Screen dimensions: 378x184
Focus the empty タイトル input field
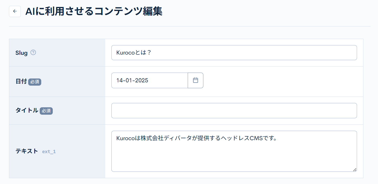[x=234, y=110]
